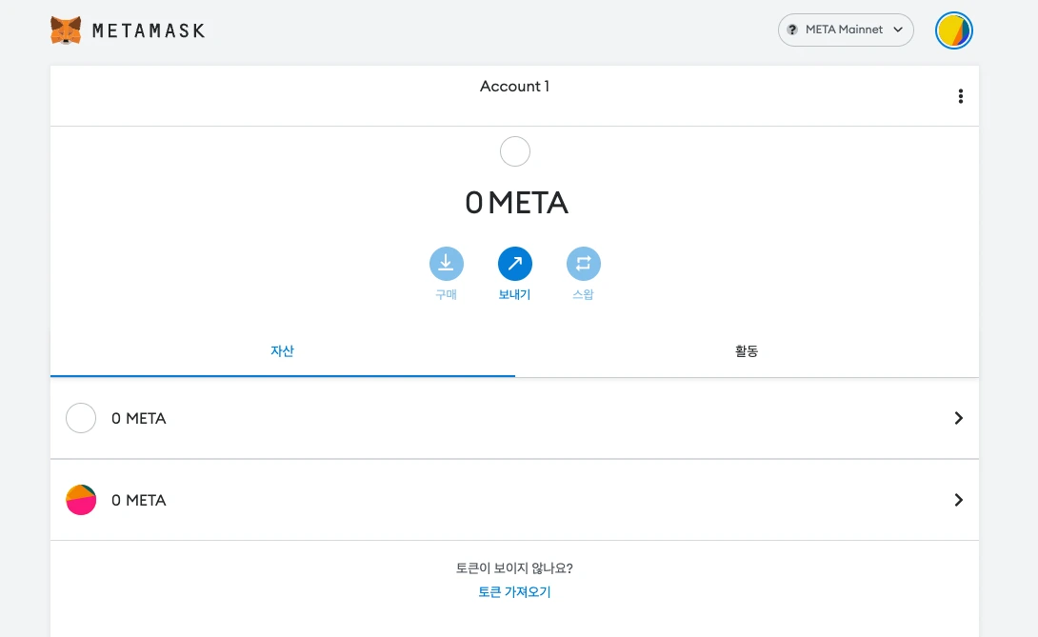Open the account avatar menu
This screenshot has width=1038, height=637.
coord(953,30)
